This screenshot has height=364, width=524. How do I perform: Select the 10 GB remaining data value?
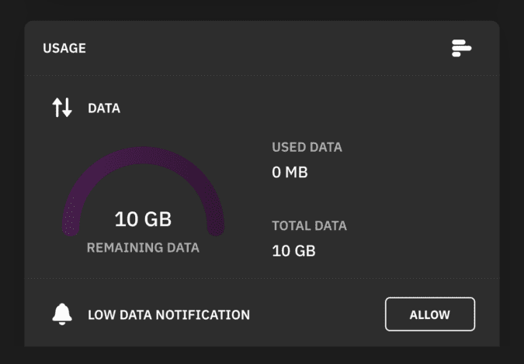[143, 219]
